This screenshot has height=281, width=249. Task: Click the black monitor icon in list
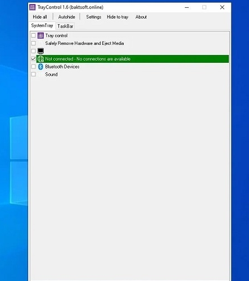point(40,51)
